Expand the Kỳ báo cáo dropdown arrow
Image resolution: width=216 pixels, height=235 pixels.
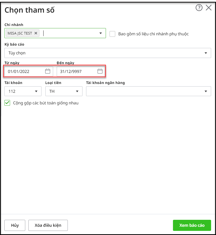[206, 53]
